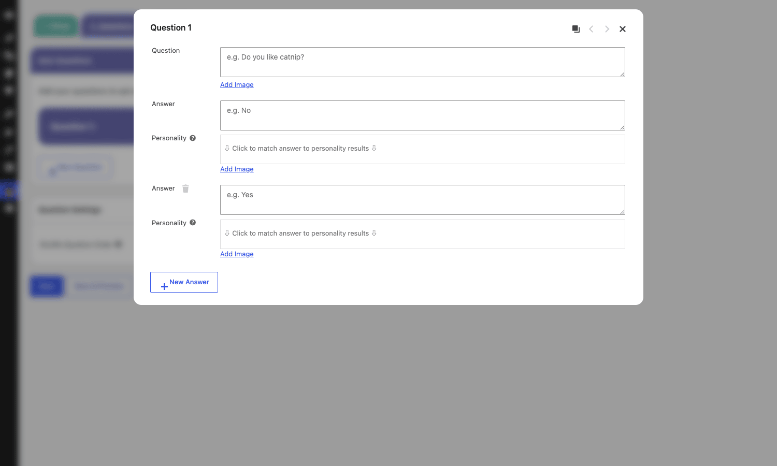This screenshot has height=466, width=777.
Task: Add image below question field
Action: pos(237,85)
